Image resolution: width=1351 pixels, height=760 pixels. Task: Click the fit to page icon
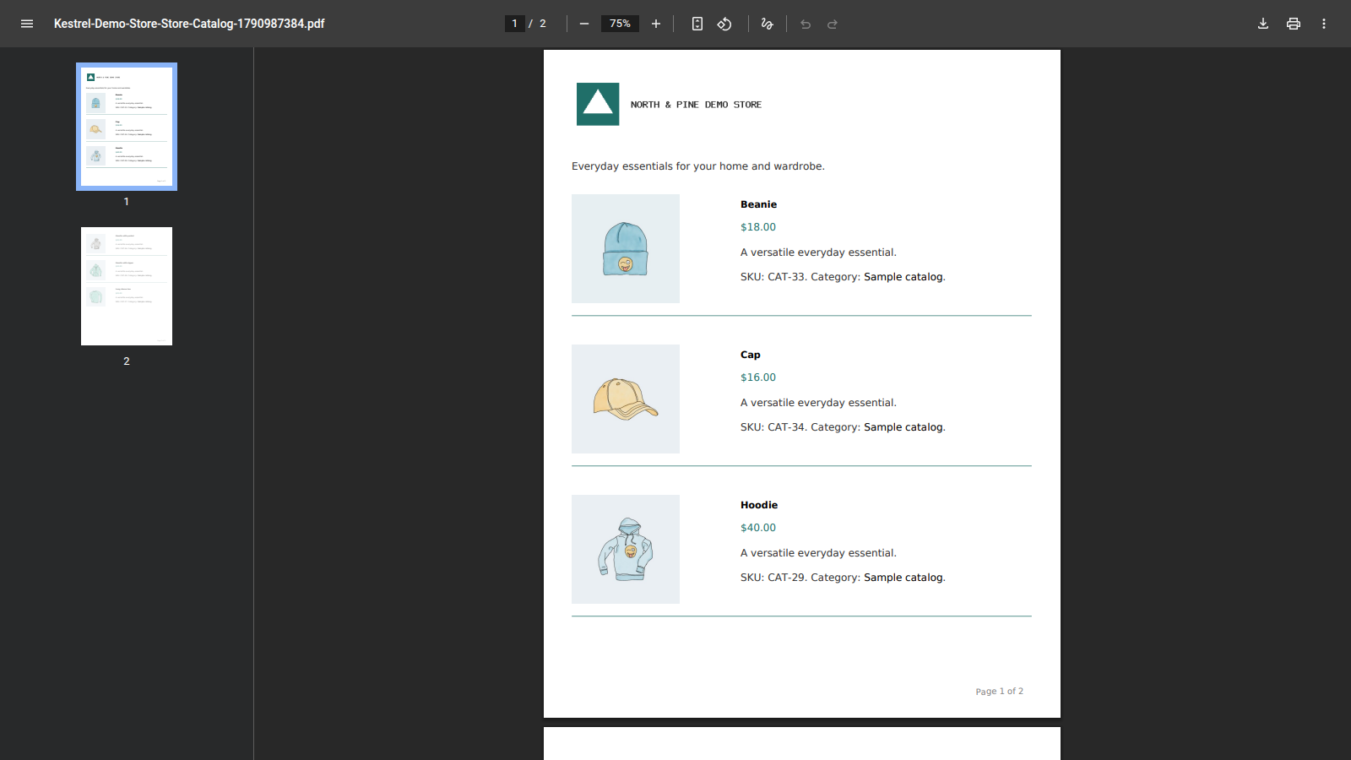click(697, 24)
